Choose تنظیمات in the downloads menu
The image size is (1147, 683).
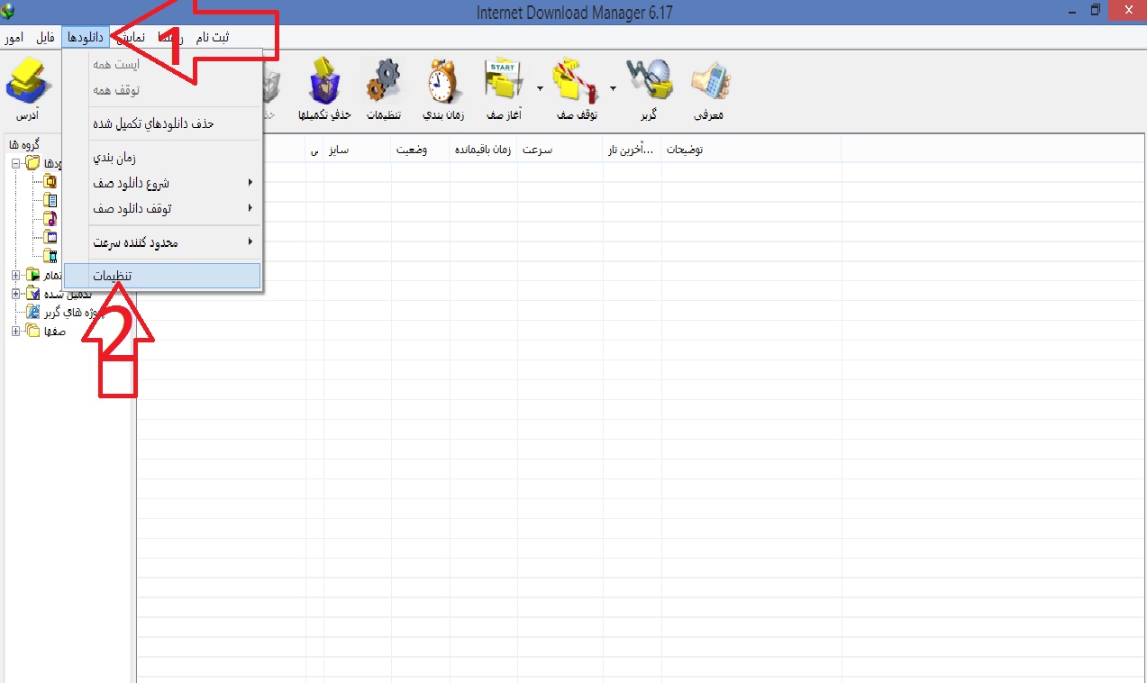[x=162, y=276]
